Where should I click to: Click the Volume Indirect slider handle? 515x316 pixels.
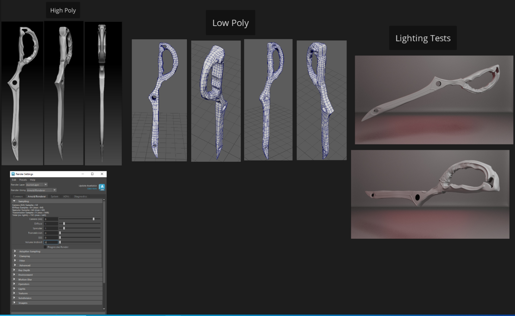pos(60,242)
